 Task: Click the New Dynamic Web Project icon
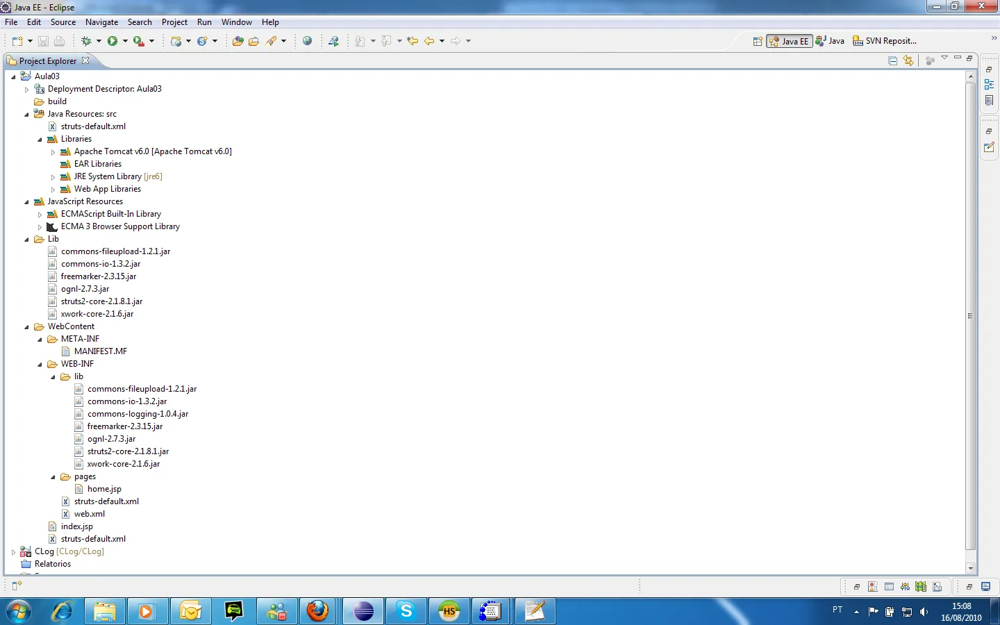coord(176,41)
